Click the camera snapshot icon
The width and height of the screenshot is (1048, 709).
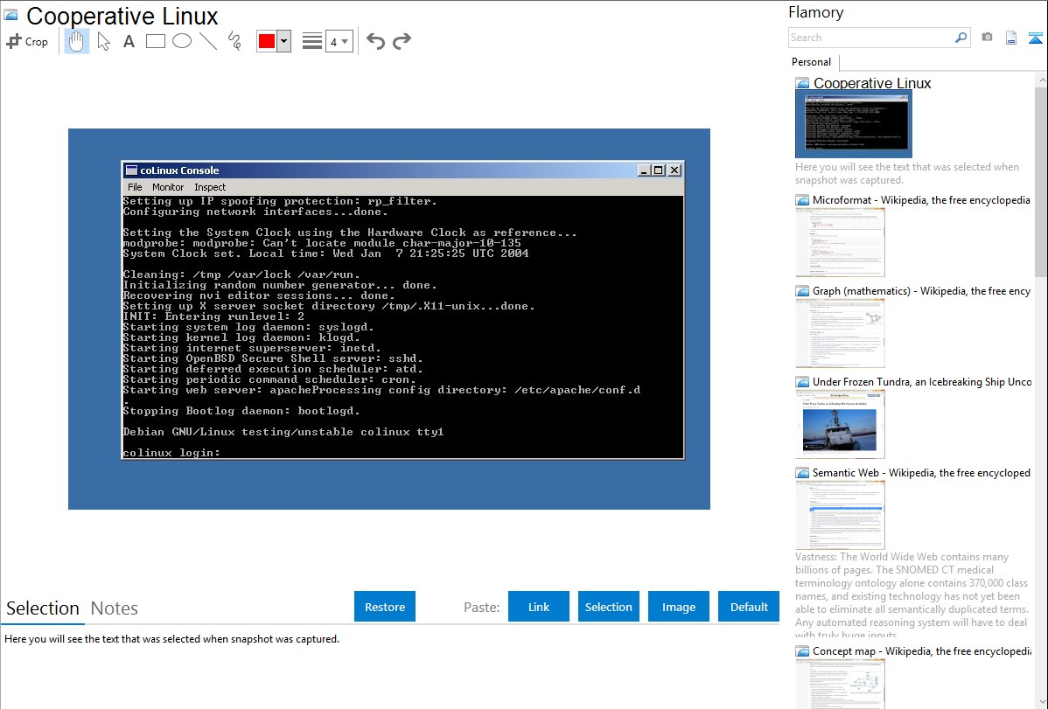pyautogui.click(x=987, y=38)
